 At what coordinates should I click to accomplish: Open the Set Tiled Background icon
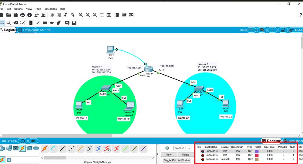(x=283, y=30)
